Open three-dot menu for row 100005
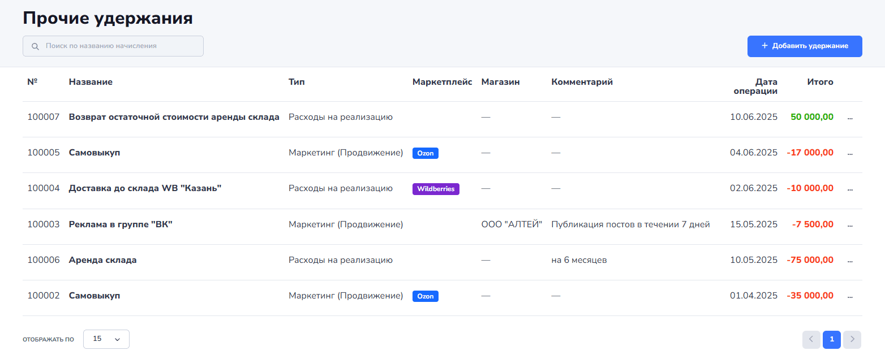Image resolution: width=885 pixels, height=359 pixels. point(850,153)
